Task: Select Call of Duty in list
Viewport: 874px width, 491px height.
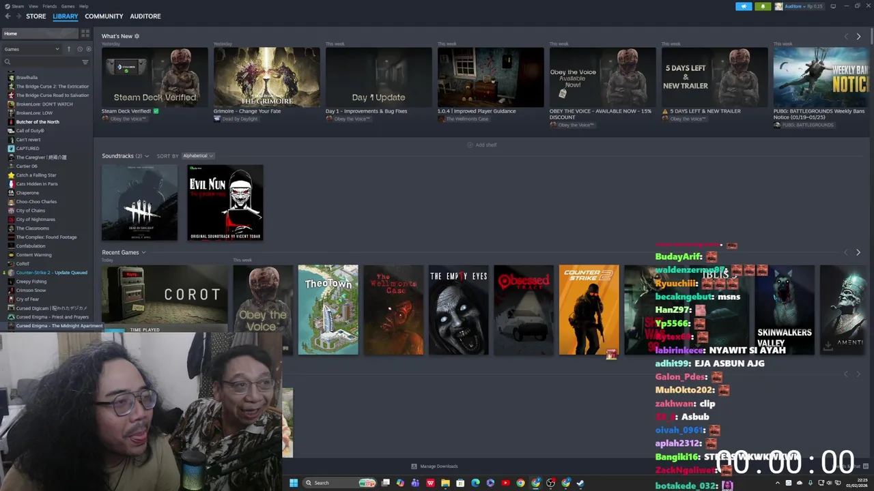Action: click(30, 131)
